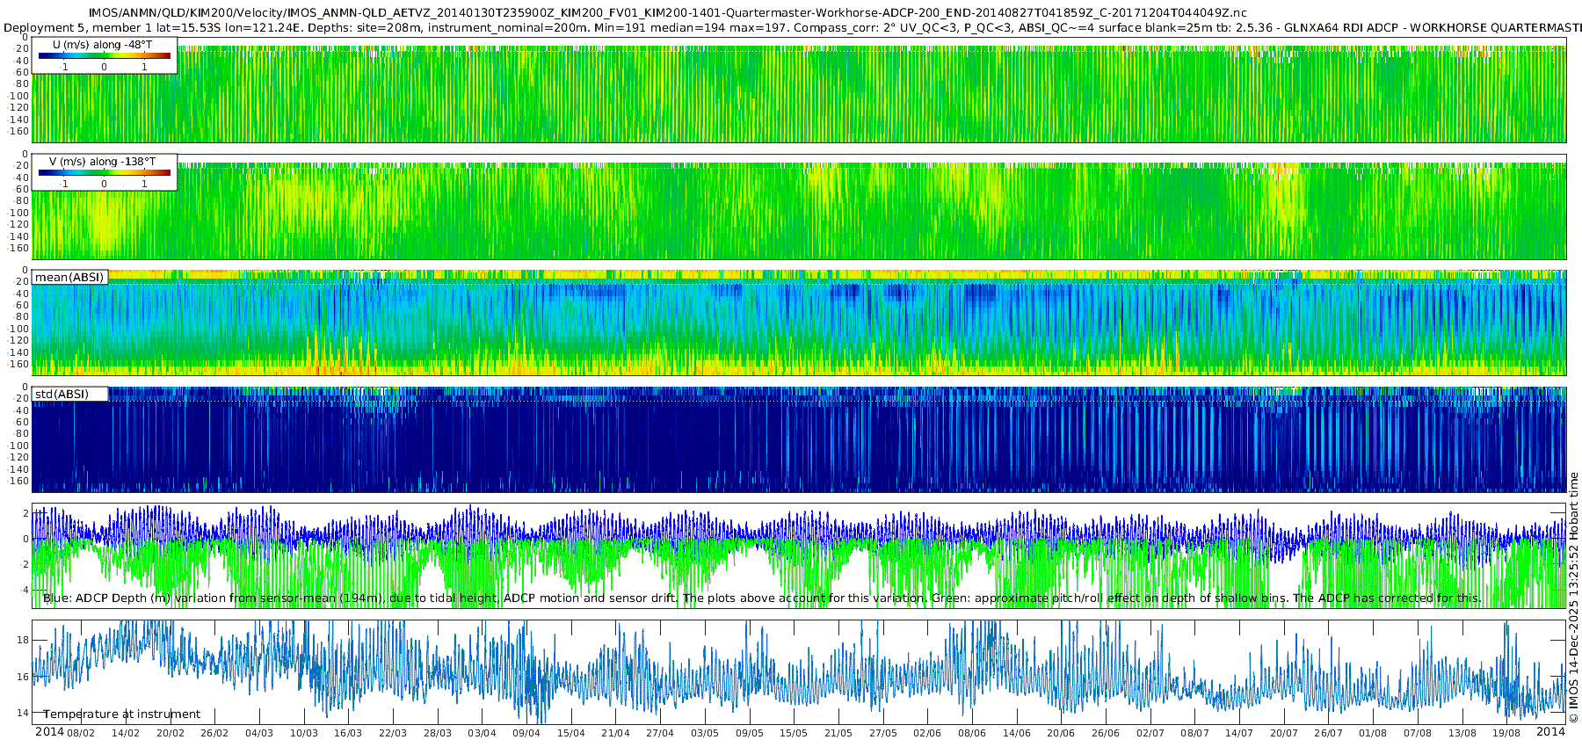Click the 14/07 date tick label

(x=1239, y=733)
